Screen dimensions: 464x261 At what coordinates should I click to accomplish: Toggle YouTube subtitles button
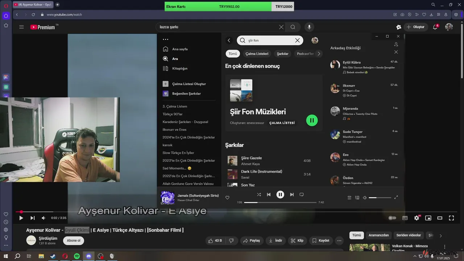405,218
